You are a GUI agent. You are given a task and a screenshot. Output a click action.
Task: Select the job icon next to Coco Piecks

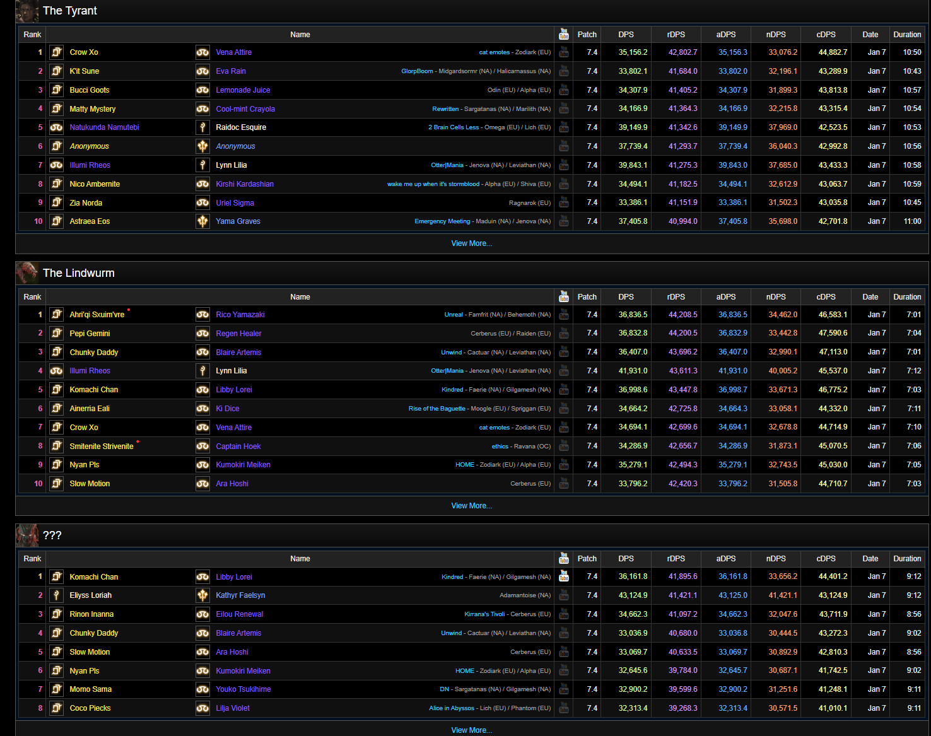56,708
